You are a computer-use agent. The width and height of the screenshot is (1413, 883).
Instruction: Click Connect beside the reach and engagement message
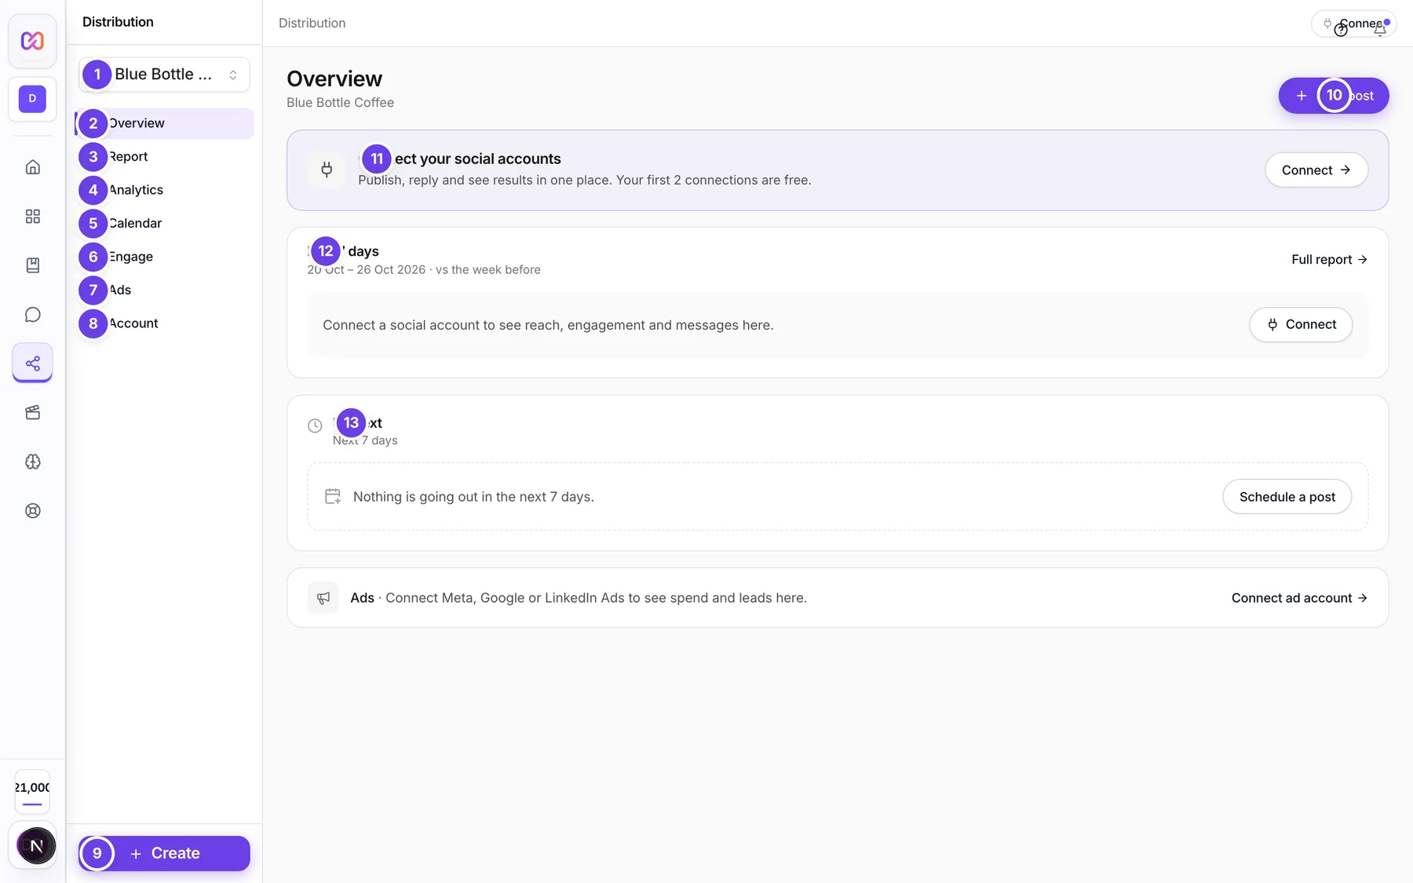click(1301, 325)
